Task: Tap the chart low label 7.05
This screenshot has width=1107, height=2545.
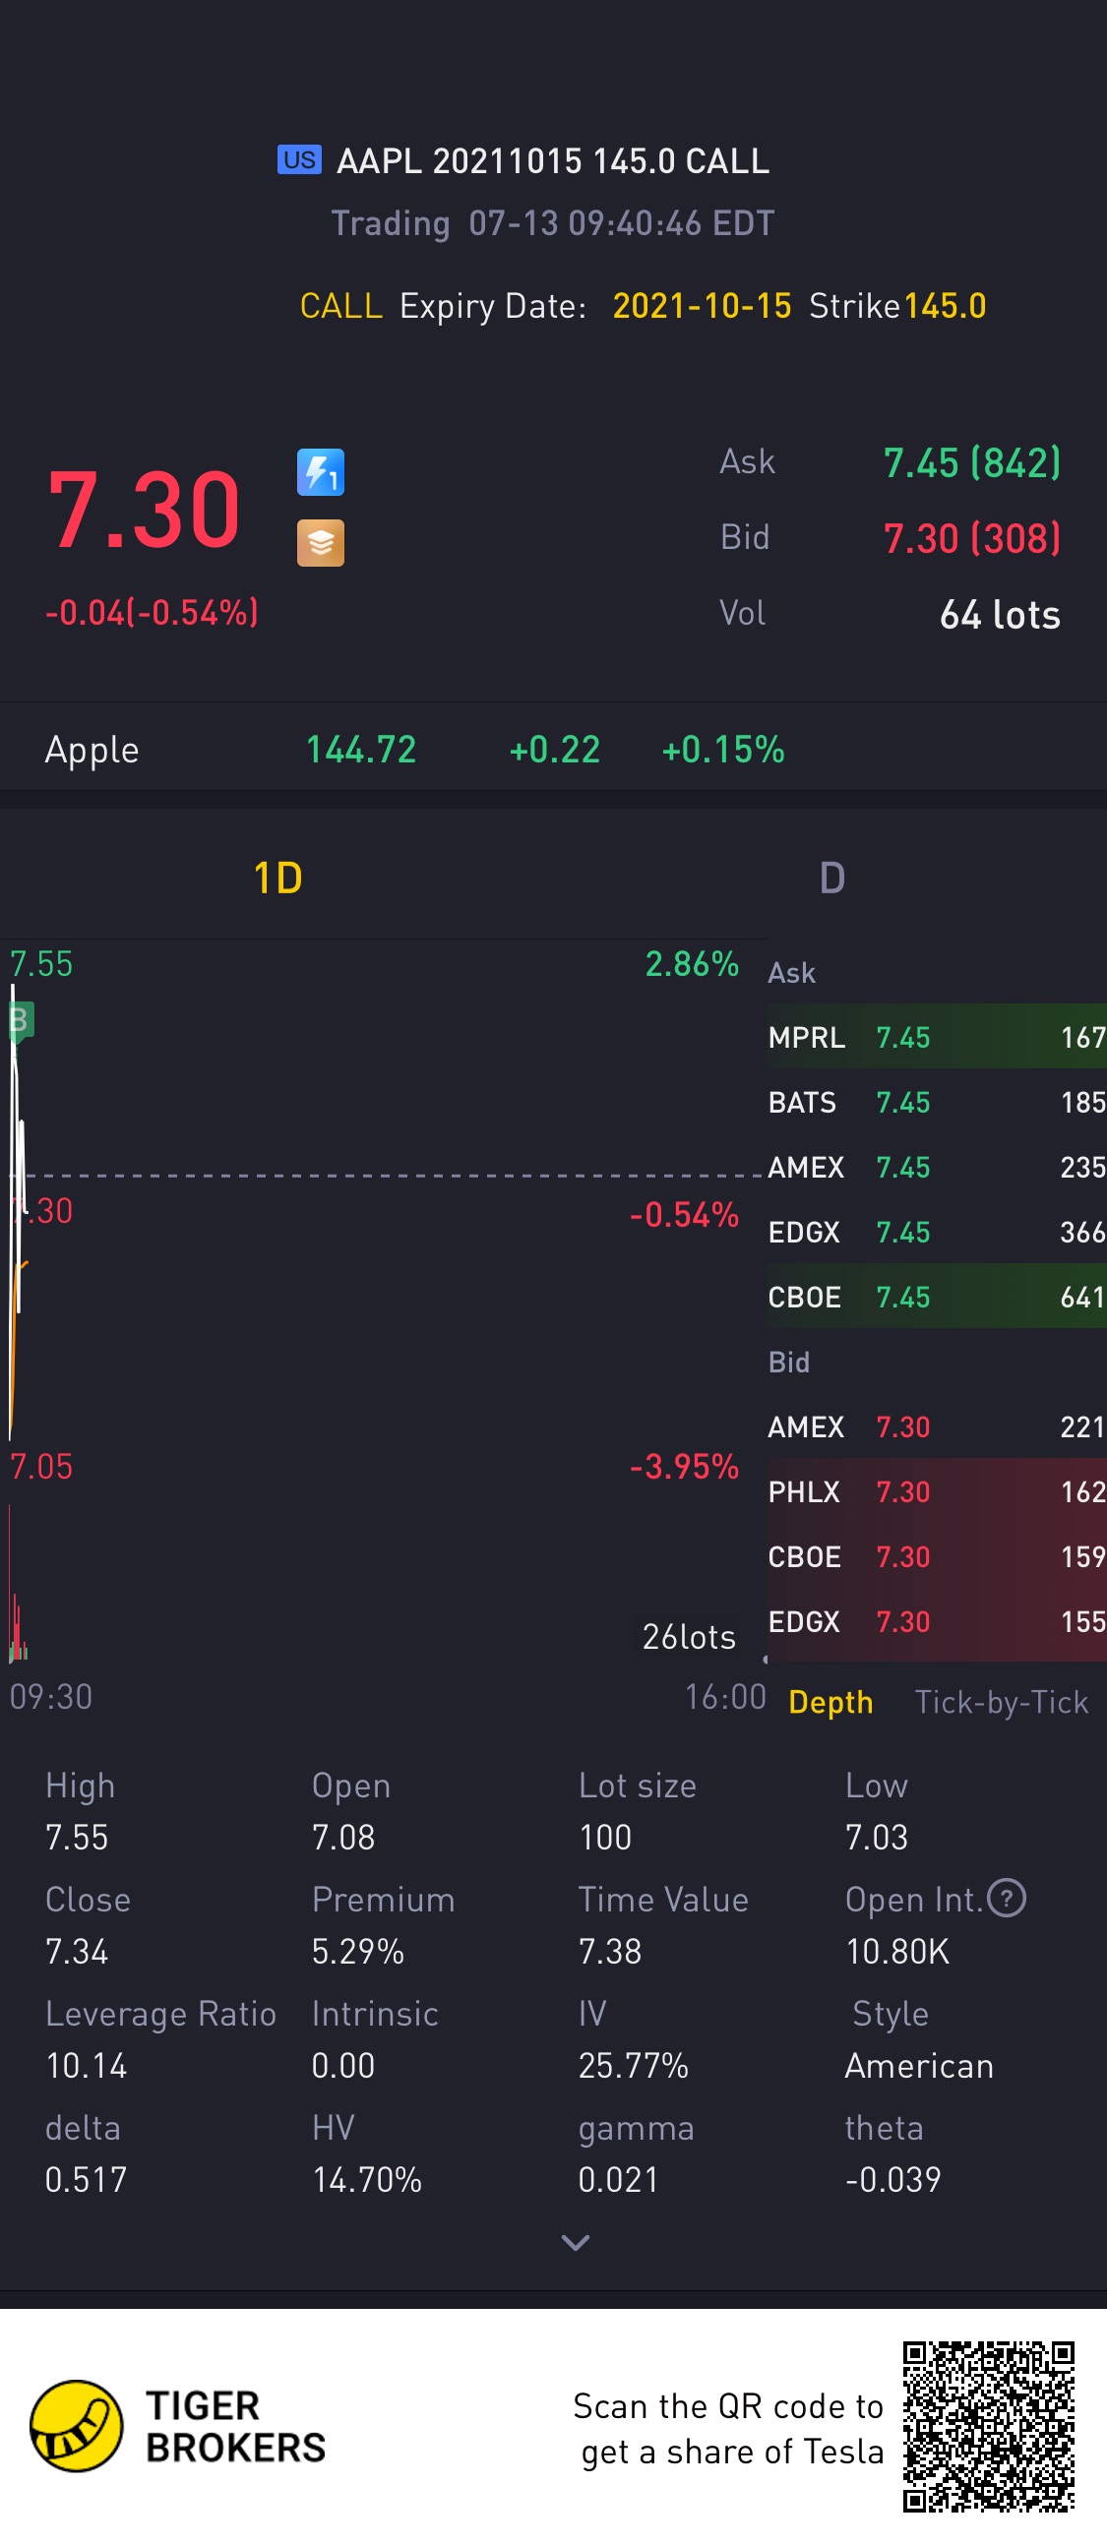Action: point(40,1466)
